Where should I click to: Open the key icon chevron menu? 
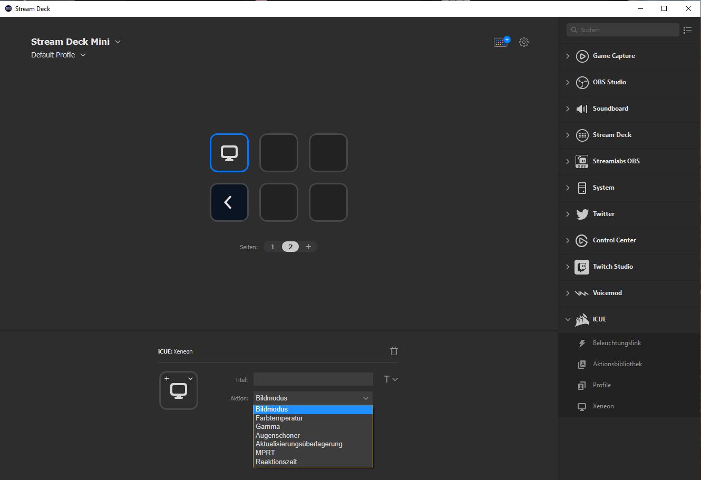coord(190,378)
